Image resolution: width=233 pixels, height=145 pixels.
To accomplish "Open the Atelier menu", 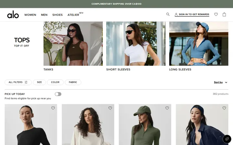I will pyautogui.click(x=73, y=15).
